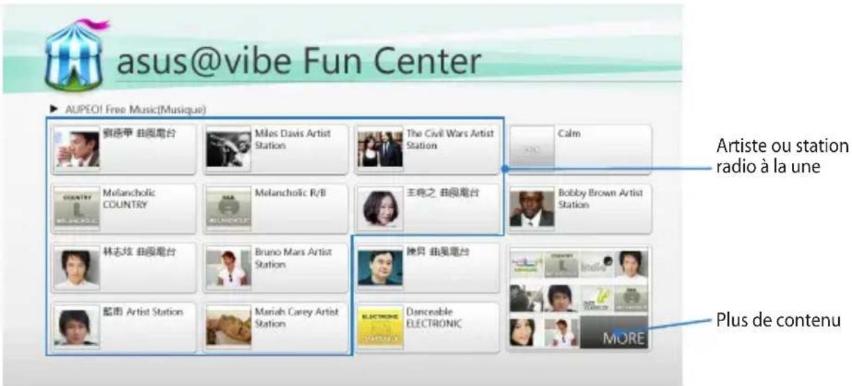852x386 pixels.
Task: Start the Melancholic R/B station
Action: 277,209
